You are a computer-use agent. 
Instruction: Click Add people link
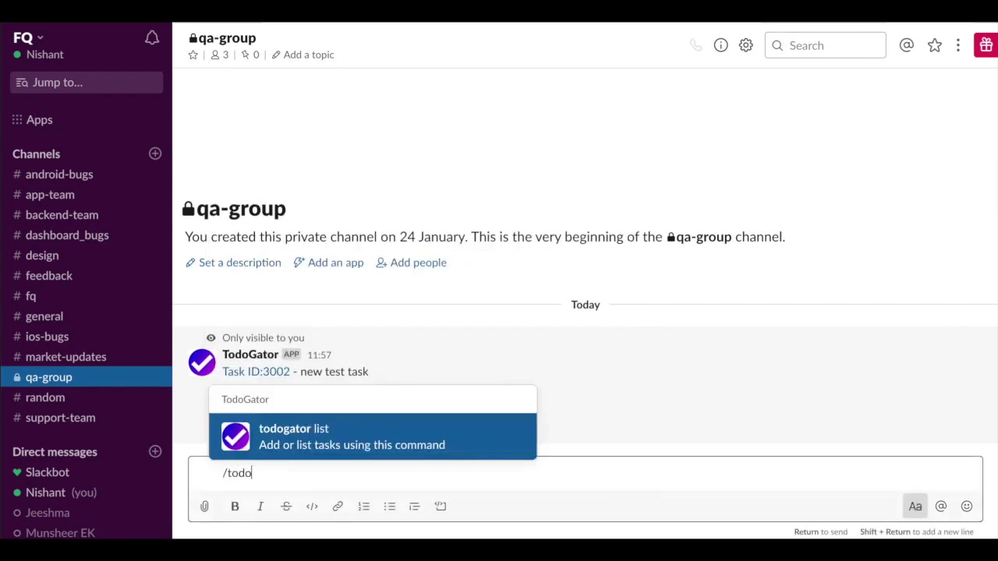pyautogui.click(x=412, y=263)
